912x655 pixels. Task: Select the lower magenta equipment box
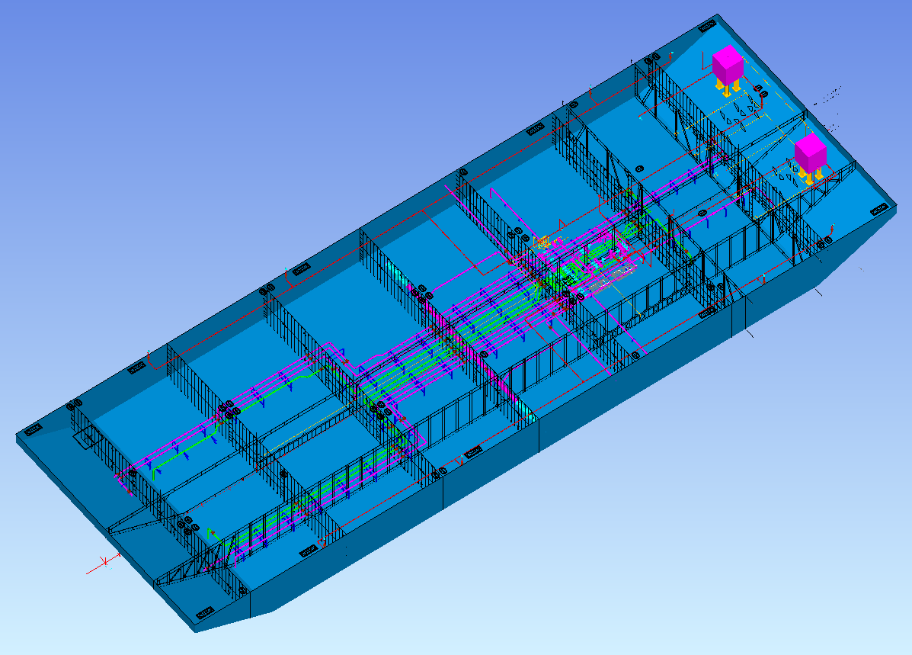click(810, 152)
